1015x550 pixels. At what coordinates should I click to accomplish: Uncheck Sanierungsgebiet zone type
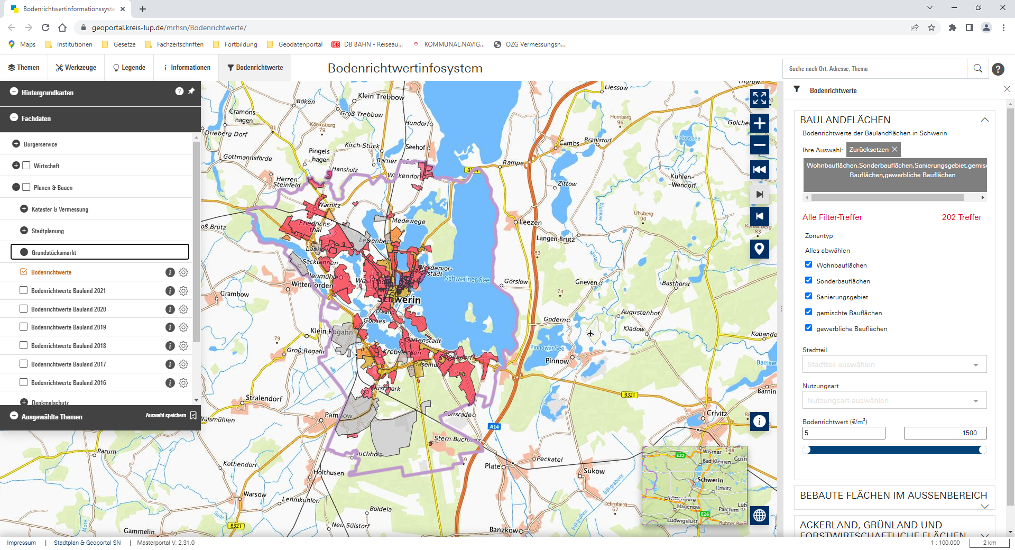[808, 296]
